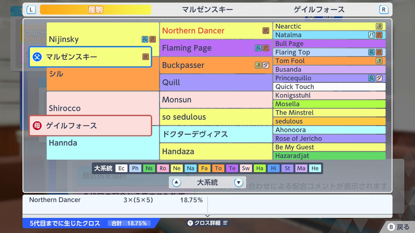Click the blue 父 icon
Viewport: 415px width, 233px height.
point(37,57)
